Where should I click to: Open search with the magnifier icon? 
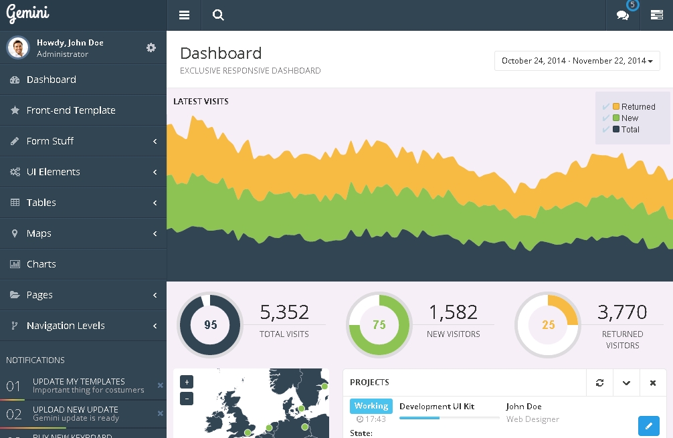click(218, 15)
